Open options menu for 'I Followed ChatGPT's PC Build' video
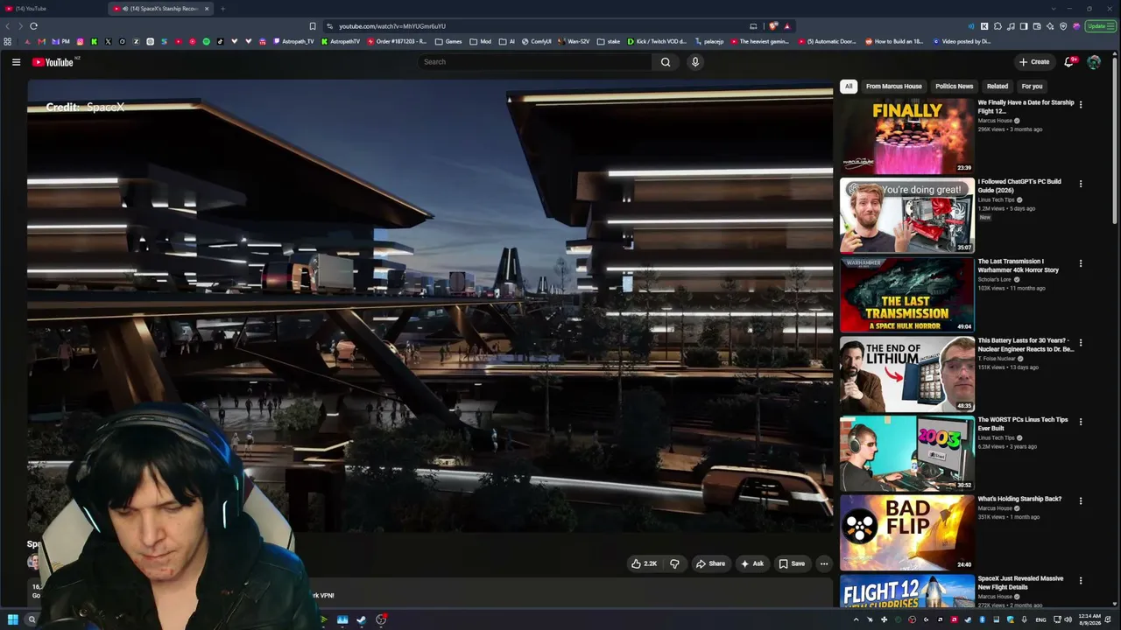Screen dimensions: 1121x630 click(x=1081, y=184)
